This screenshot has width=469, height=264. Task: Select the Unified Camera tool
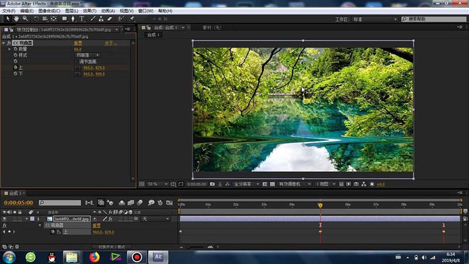(45, 19)
